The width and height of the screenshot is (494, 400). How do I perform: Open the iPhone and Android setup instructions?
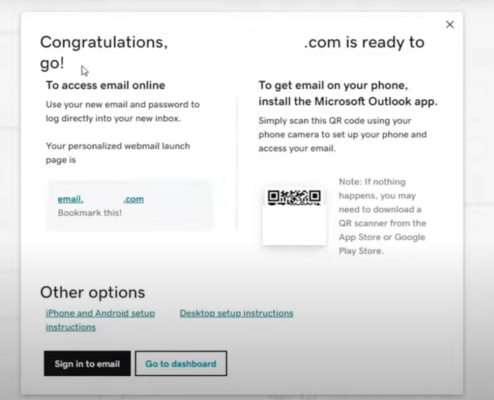[100, 313]
